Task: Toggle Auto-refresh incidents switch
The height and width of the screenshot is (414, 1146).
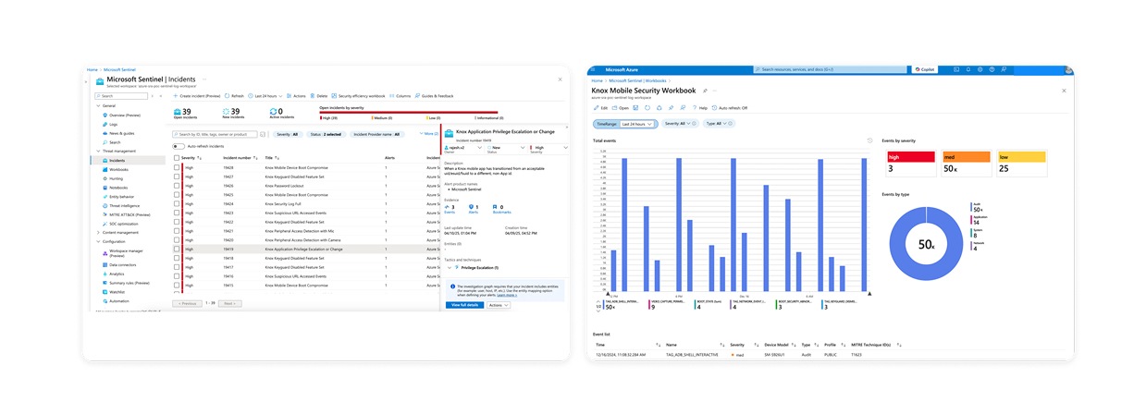Action: click(x=178, y=146)
